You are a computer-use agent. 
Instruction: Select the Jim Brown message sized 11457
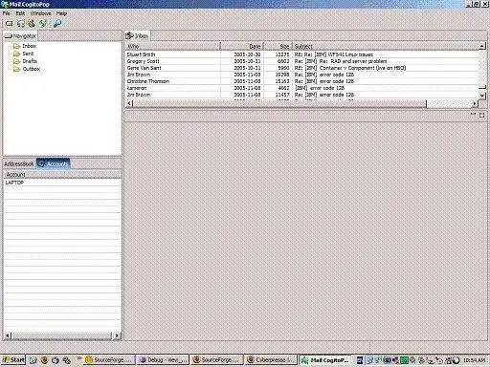(302, 95)
